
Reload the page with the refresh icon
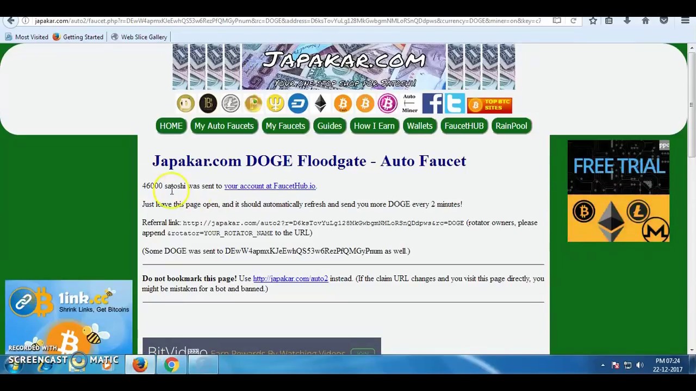pos(573,21)
